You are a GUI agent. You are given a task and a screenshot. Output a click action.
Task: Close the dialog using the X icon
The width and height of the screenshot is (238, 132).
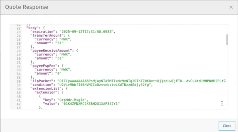(x=231, y=7)
